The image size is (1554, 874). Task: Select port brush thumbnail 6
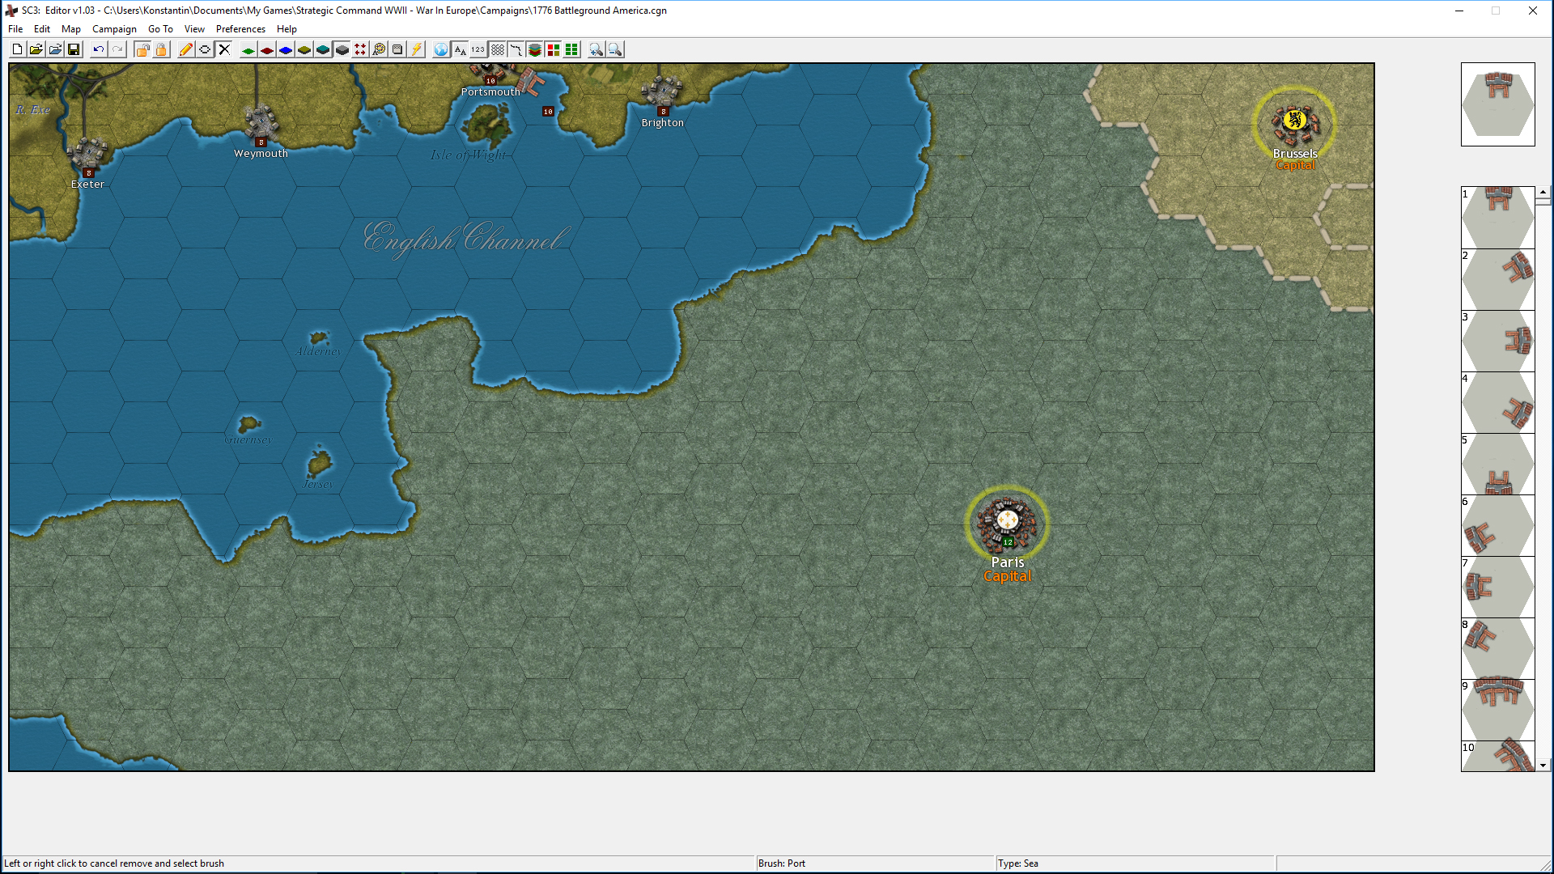[x=1497, y=525]
